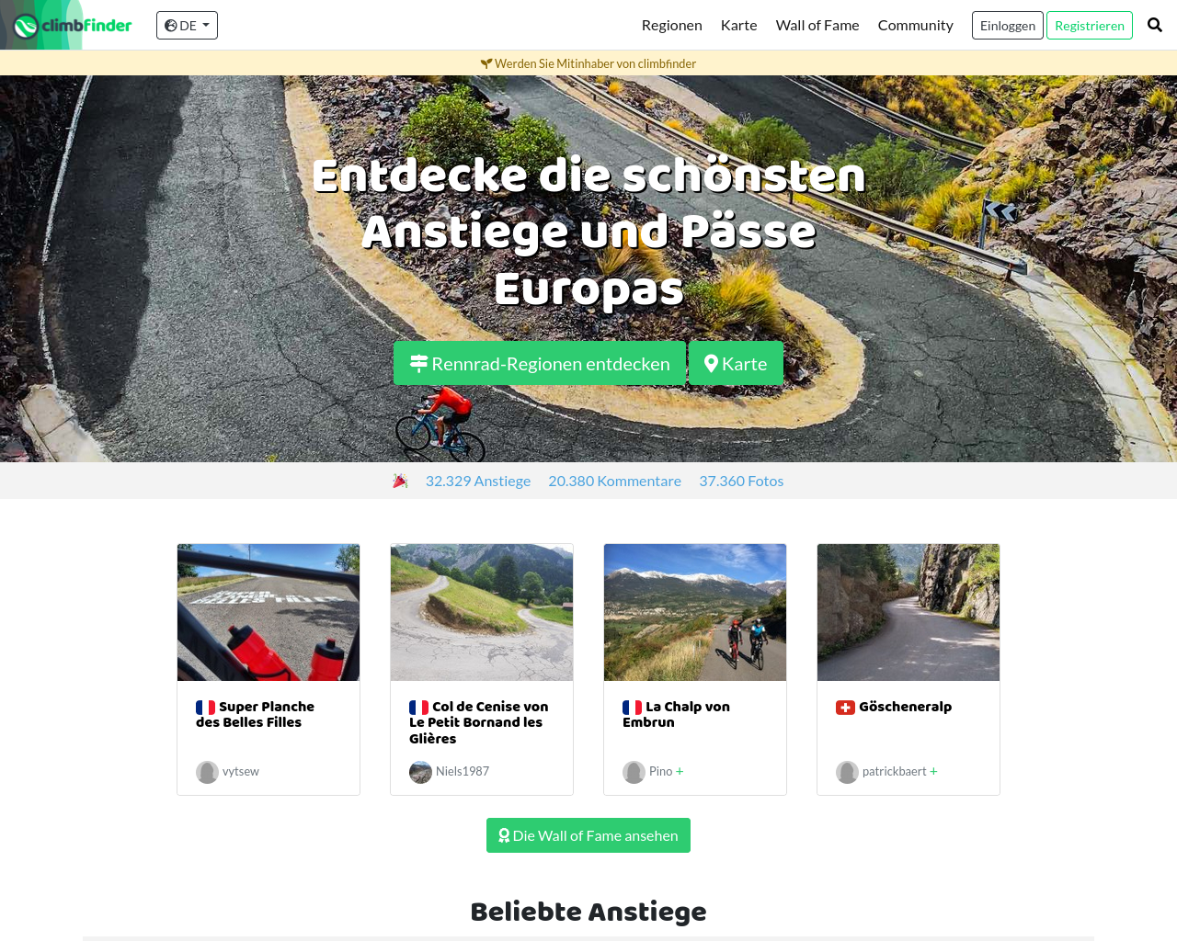The height and width of the screenshot is (941, 1177).
Task: Go to Wall of Fame in navigation
Action: coord(817,25)
